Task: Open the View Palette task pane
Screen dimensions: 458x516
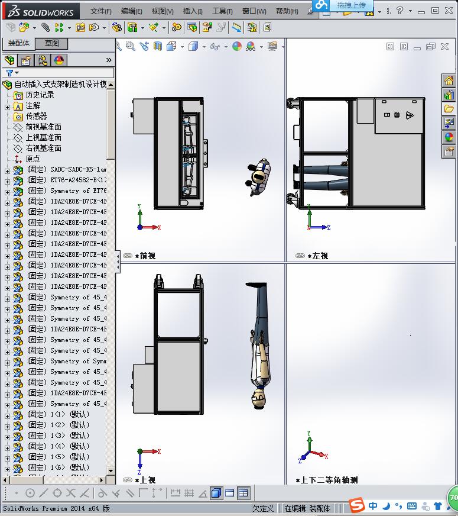Action: coord(449,123)
